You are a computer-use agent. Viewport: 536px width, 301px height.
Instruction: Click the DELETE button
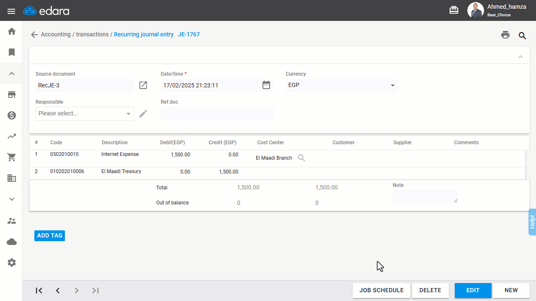pos(430,291)
